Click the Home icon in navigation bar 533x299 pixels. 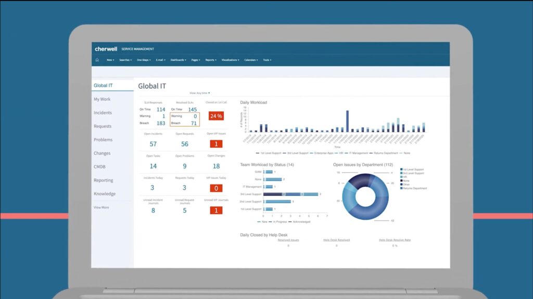pyautogui.click(x=97, y=60)
